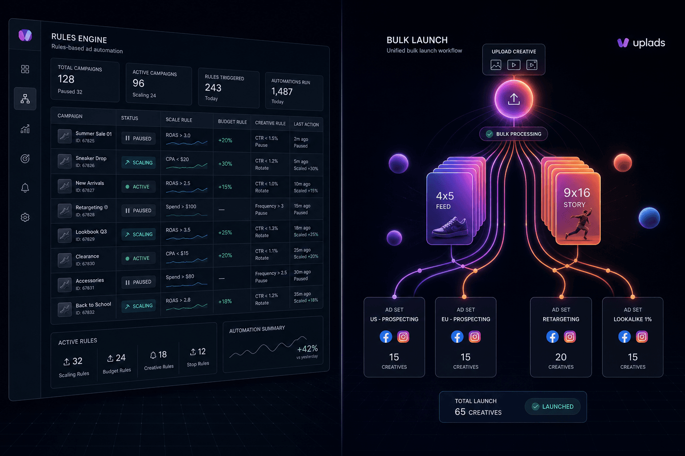Toggle the PAUSED status for Accessories
Image resolution: width=685 pixels, height=456 pixels.
tap(139, 282)
